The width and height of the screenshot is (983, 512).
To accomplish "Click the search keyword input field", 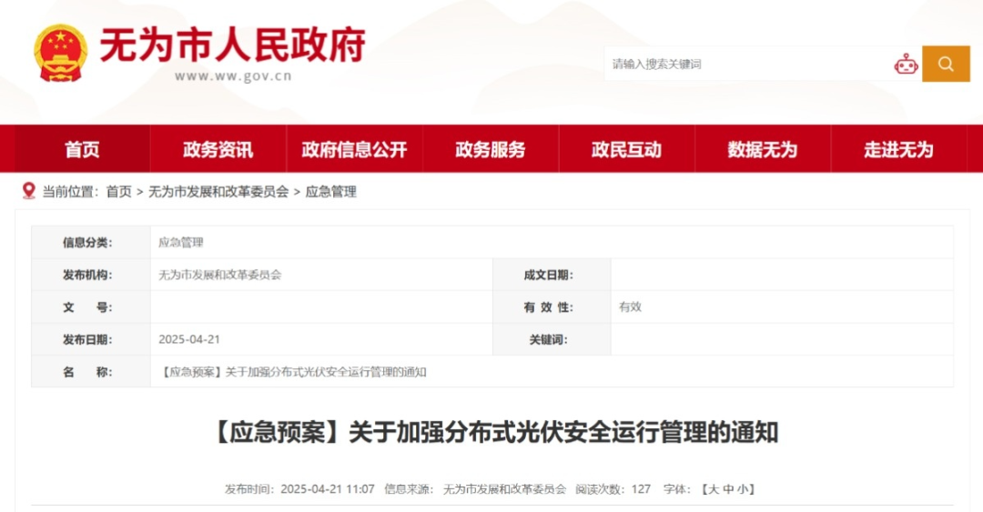I will tap(746, 64).
